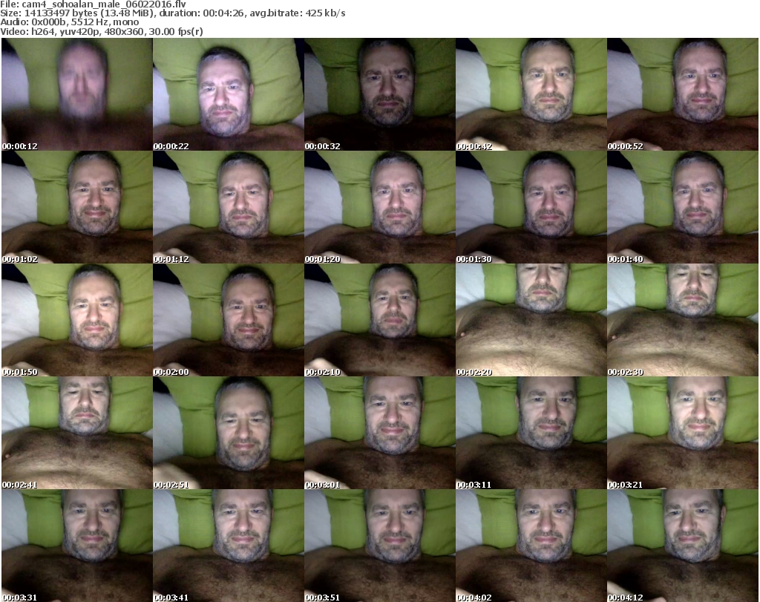This screenshot has width=760, height=602.
Task: Pick the frame marked 00:02:10
Action: 380,320
